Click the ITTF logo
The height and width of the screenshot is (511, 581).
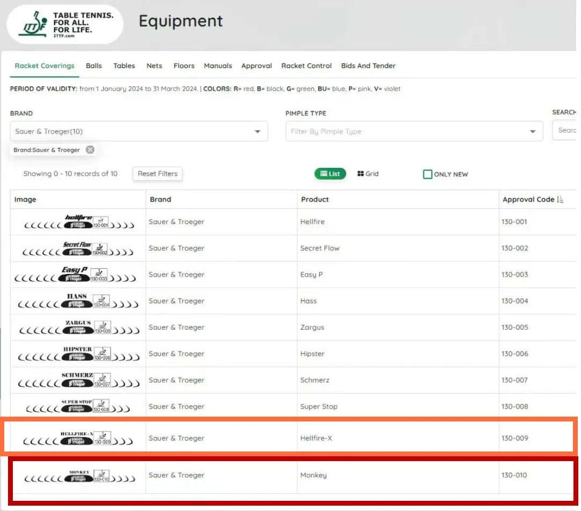[64, 24]
